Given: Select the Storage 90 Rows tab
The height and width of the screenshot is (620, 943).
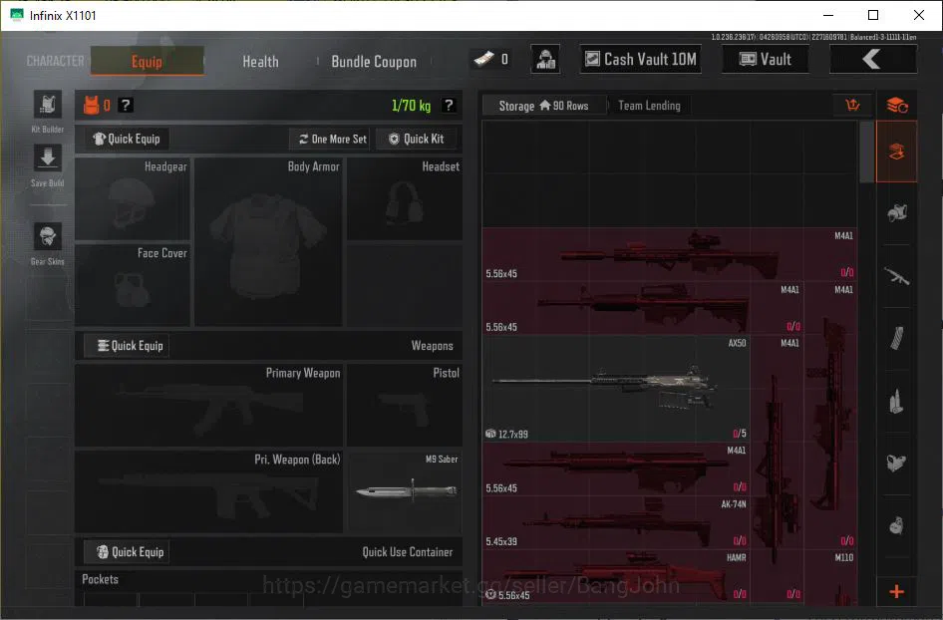Looking at the screenshot, I should coord(543,106).
